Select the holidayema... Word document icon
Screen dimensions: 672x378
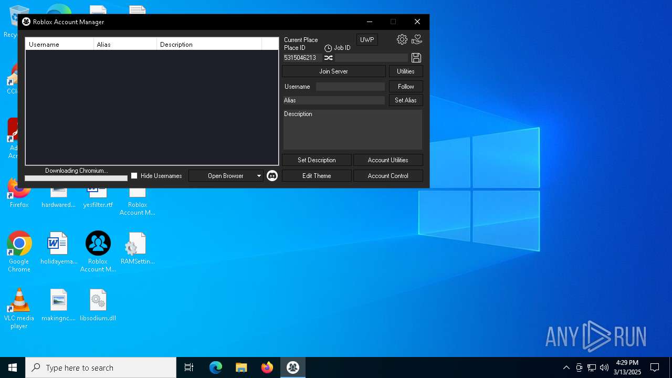pyautogui.click(x=58, y=248)
